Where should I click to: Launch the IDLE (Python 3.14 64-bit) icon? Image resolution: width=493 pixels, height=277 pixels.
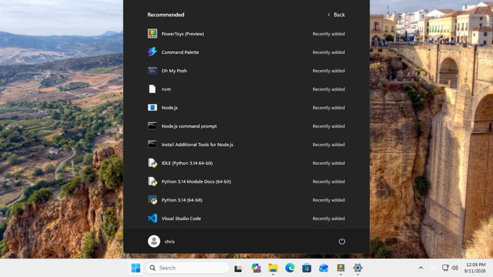pyautogui.click(x=153, y=163)
